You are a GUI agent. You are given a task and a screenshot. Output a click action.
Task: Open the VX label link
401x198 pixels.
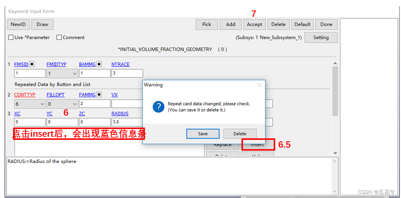115,95
